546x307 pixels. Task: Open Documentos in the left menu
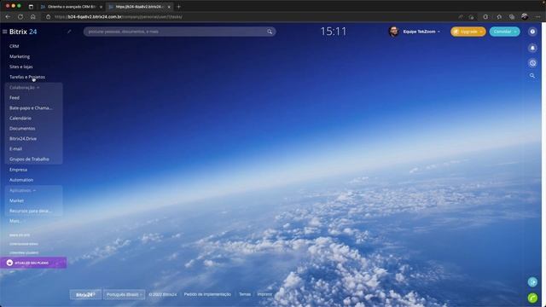point(22,129)
